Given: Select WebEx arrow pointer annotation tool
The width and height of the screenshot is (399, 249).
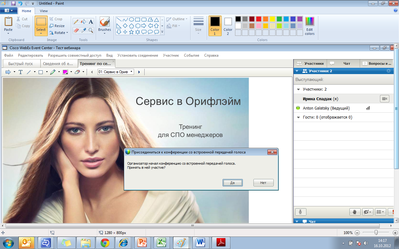Looking at the screenshot, I should 8,72.
